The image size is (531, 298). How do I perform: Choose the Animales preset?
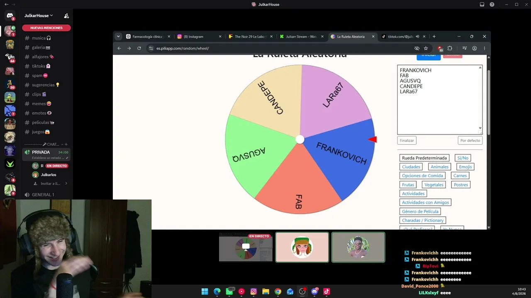click(439, 167)
